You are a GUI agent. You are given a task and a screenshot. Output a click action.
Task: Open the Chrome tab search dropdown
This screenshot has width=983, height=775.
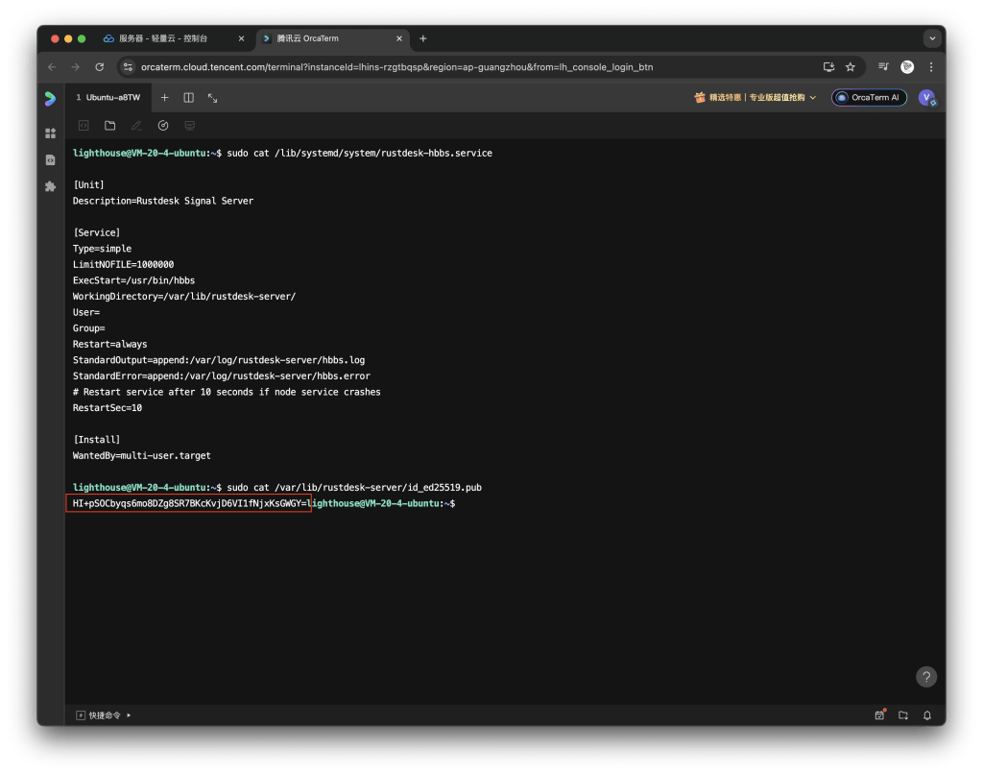coord(931,38)
